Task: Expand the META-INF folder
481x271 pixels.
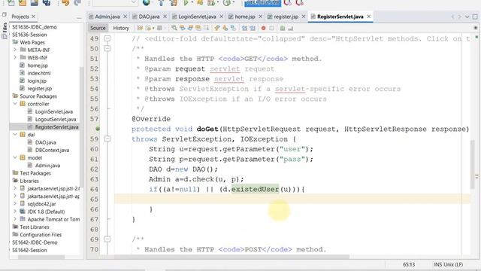Action: pos(15,50)
